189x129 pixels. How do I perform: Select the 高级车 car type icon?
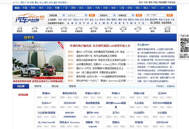pos(93,30)
